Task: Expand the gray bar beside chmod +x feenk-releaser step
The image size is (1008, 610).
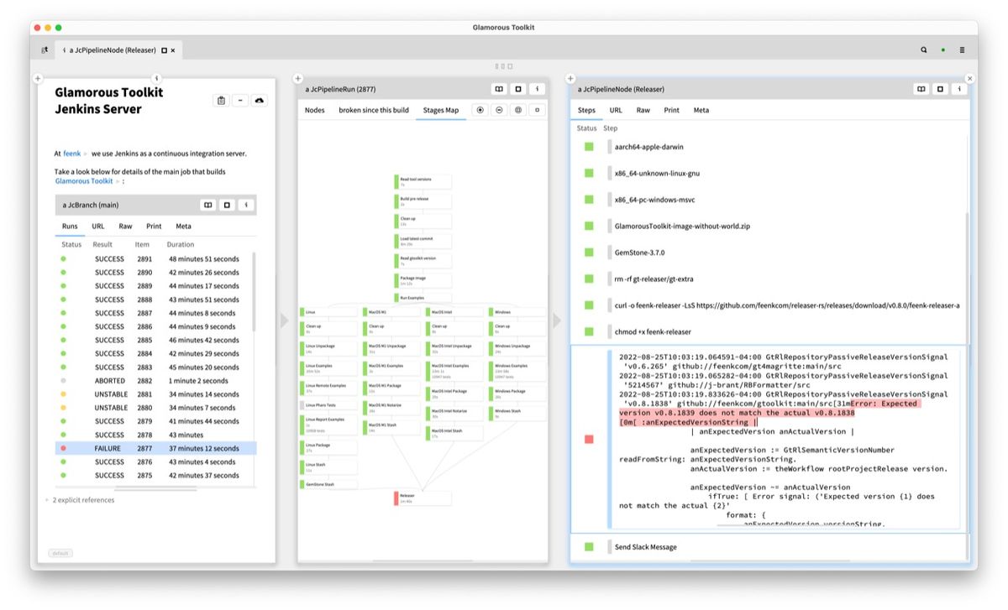Action: (608, 331)
